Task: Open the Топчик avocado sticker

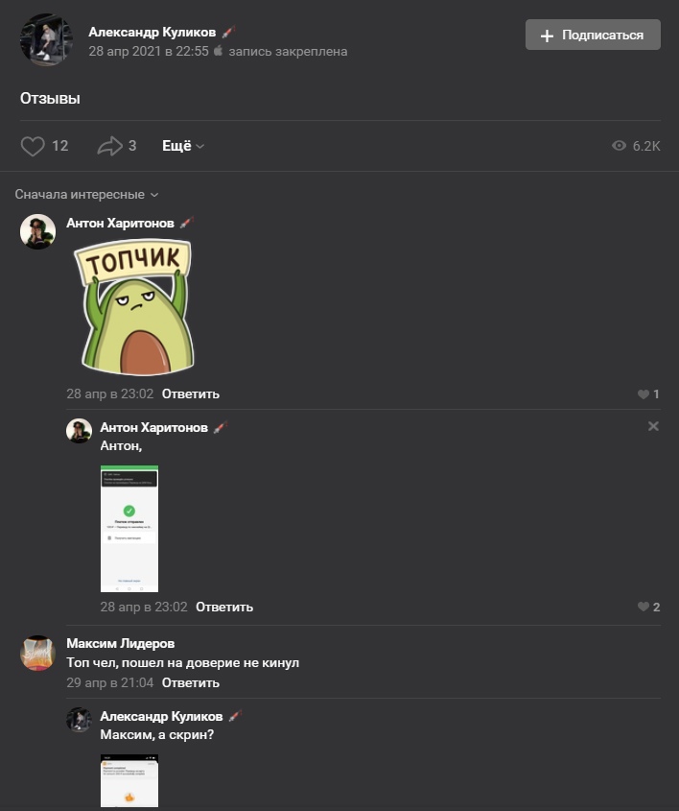Action: pos(135,307)
